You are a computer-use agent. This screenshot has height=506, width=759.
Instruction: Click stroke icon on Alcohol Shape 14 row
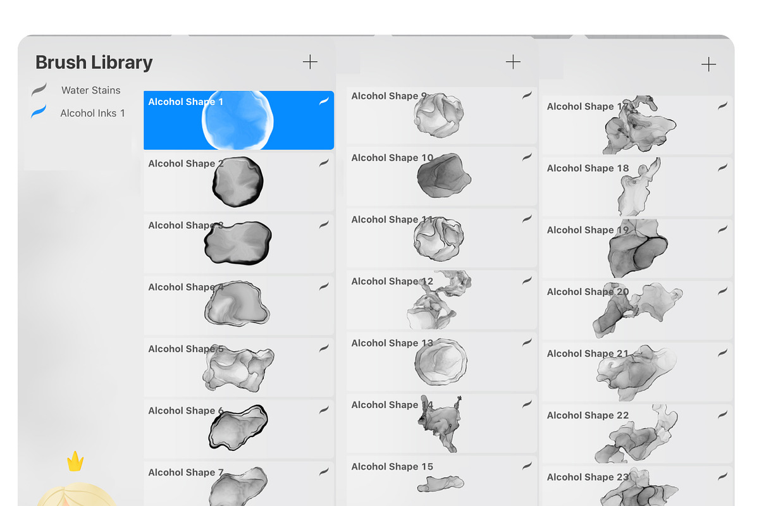click(x=527, y=404)
